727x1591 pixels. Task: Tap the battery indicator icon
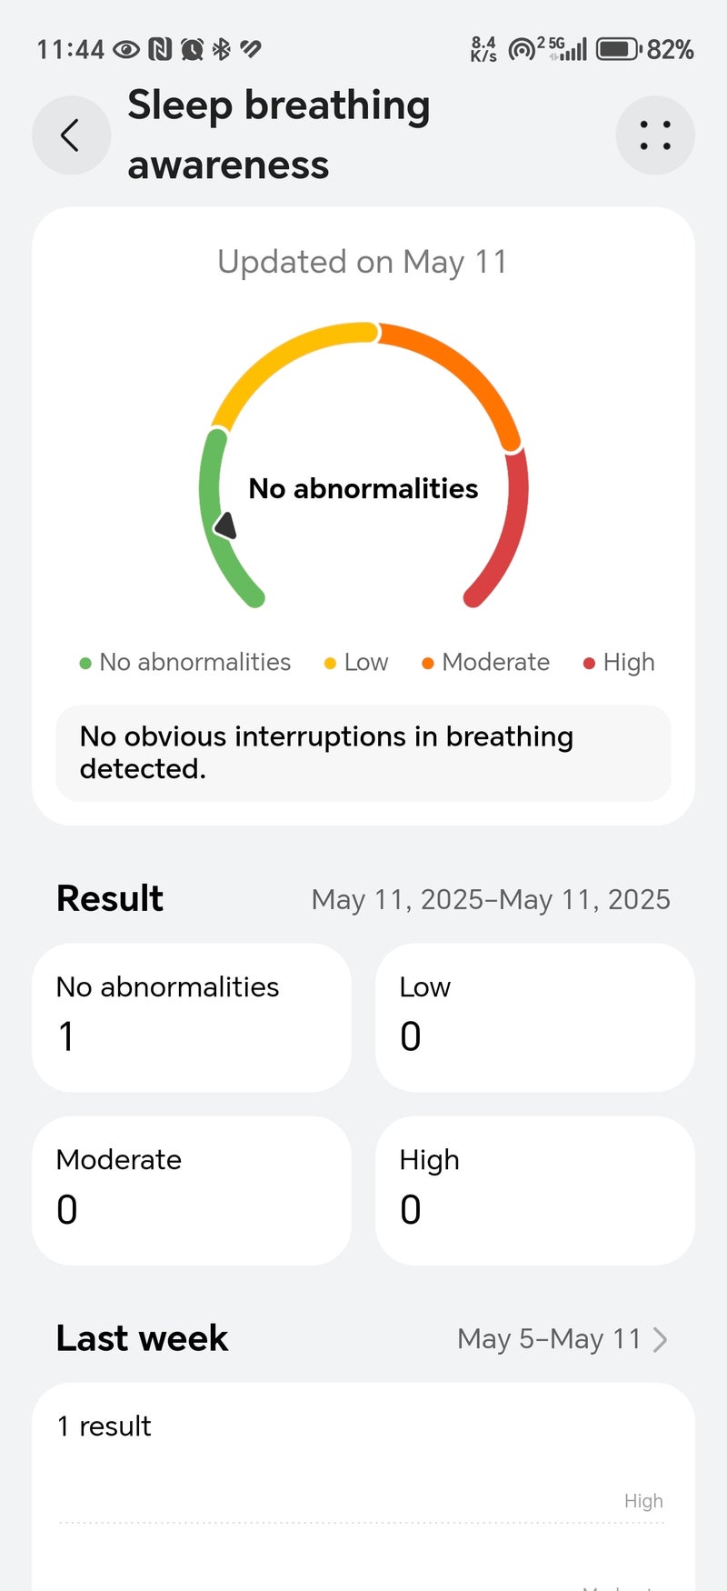tap(619, 49)
